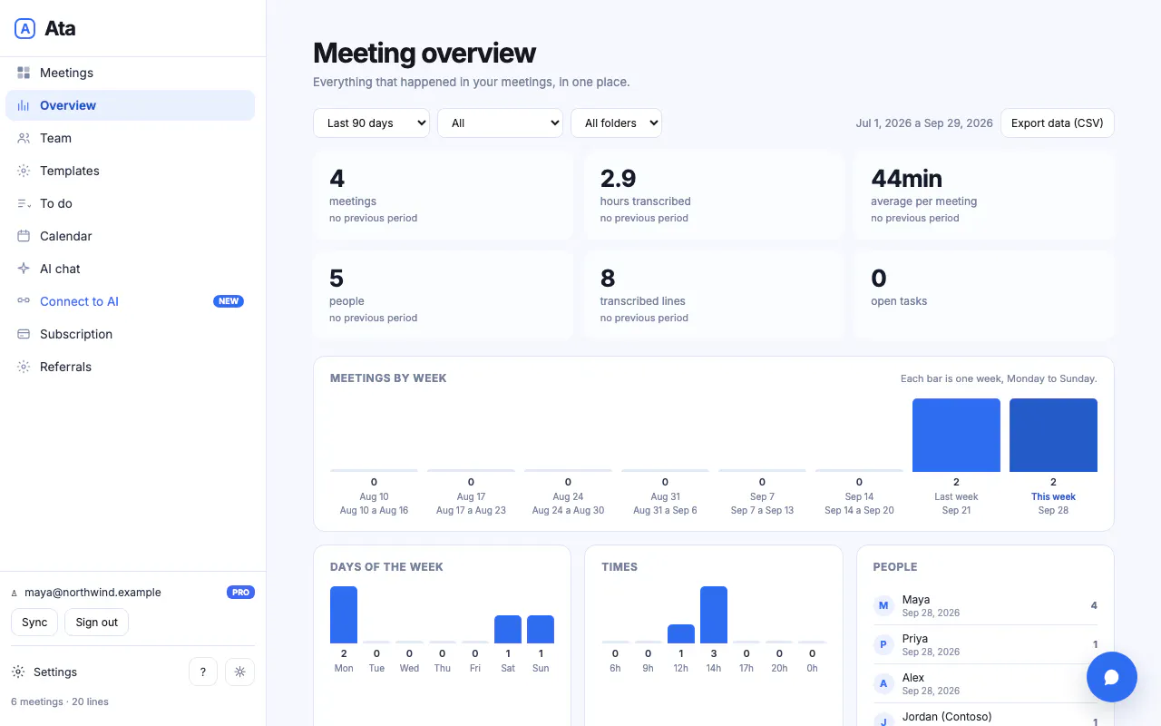Click the Meetings grid icon in sidebar

[24, 73]
